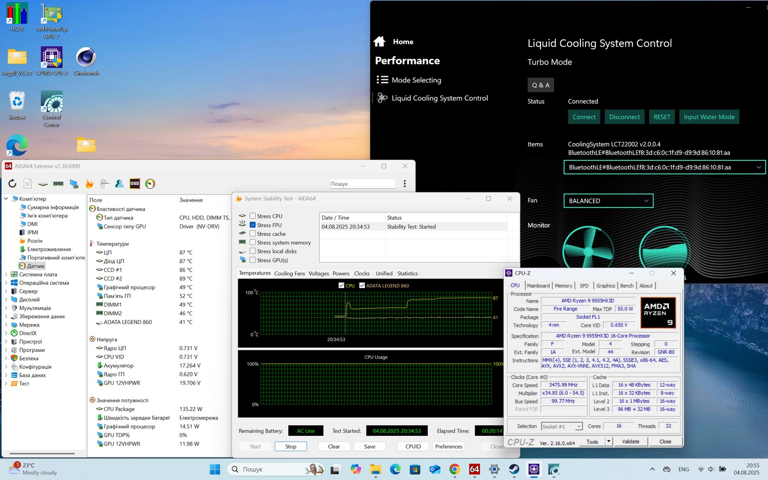
Task: Click the Refresh icon in AIDA64 toolbar
Action: tap(12, 183)
